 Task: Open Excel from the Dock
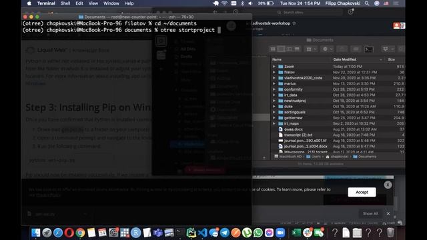[x=296, y=233]
